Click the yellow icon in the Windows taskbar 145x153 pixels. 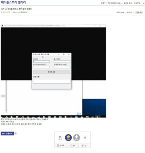(x=87, y=117)
